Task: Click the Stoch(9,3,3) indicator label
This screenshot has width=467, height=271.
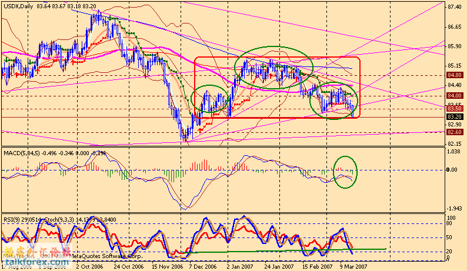Action: point(59,220)
